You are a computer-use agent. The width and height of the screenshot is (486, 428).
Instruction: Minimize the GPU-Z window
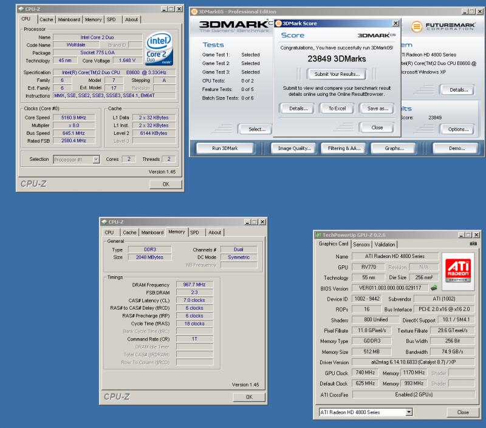tap(462, 235)
